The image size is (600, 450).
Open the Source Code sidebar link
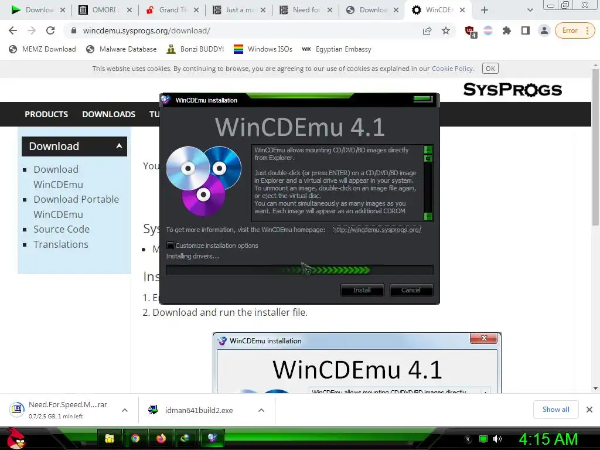pyautogui.click(x=62, y=229)
